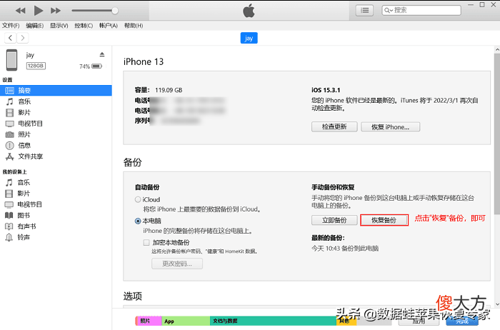Select the jay device tab
Screen dimensions: 500x330
click(249, 39)
